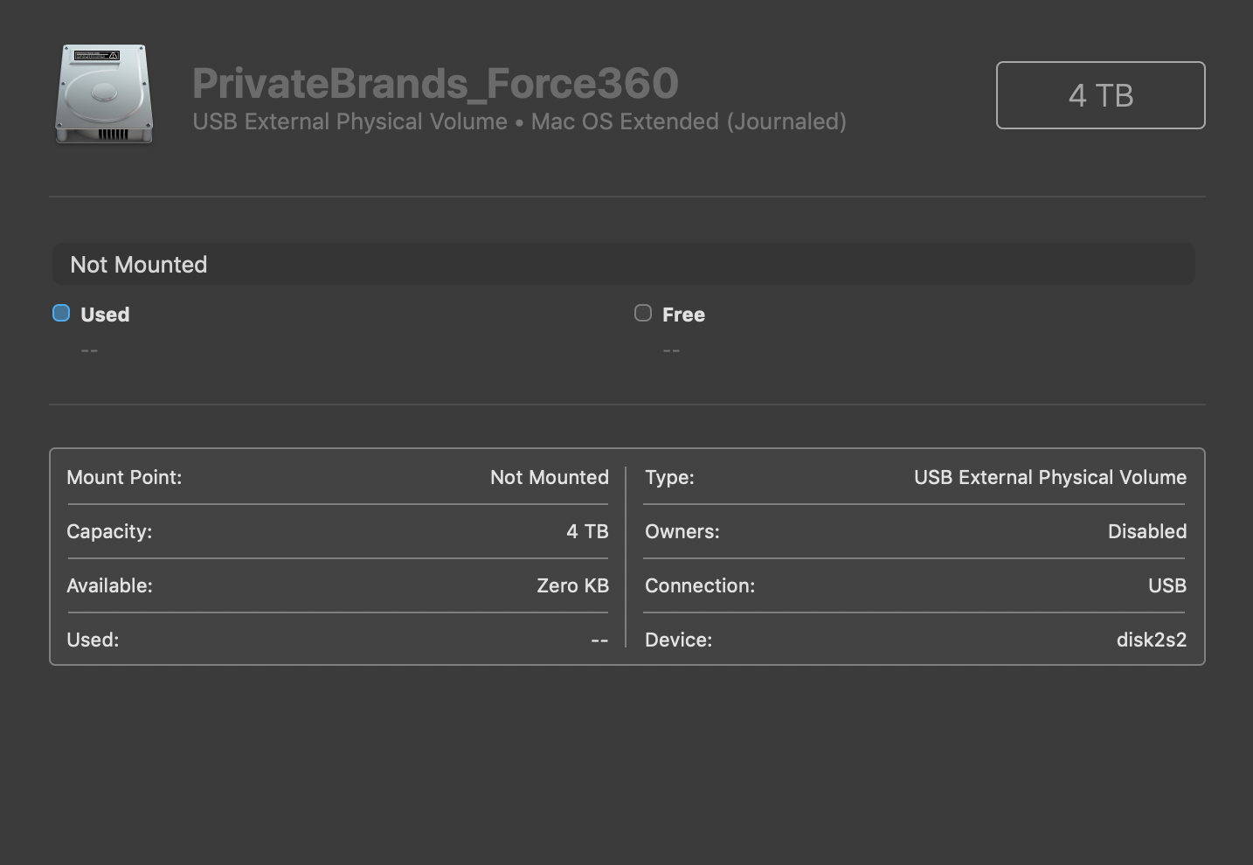Click the volume type subtitle text
This screenshot has height=865, width=1253.
point(519,121)
